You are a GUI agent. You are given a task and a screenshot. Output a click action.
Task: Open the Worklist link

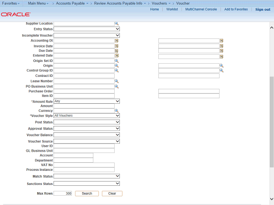pos(172,9)
